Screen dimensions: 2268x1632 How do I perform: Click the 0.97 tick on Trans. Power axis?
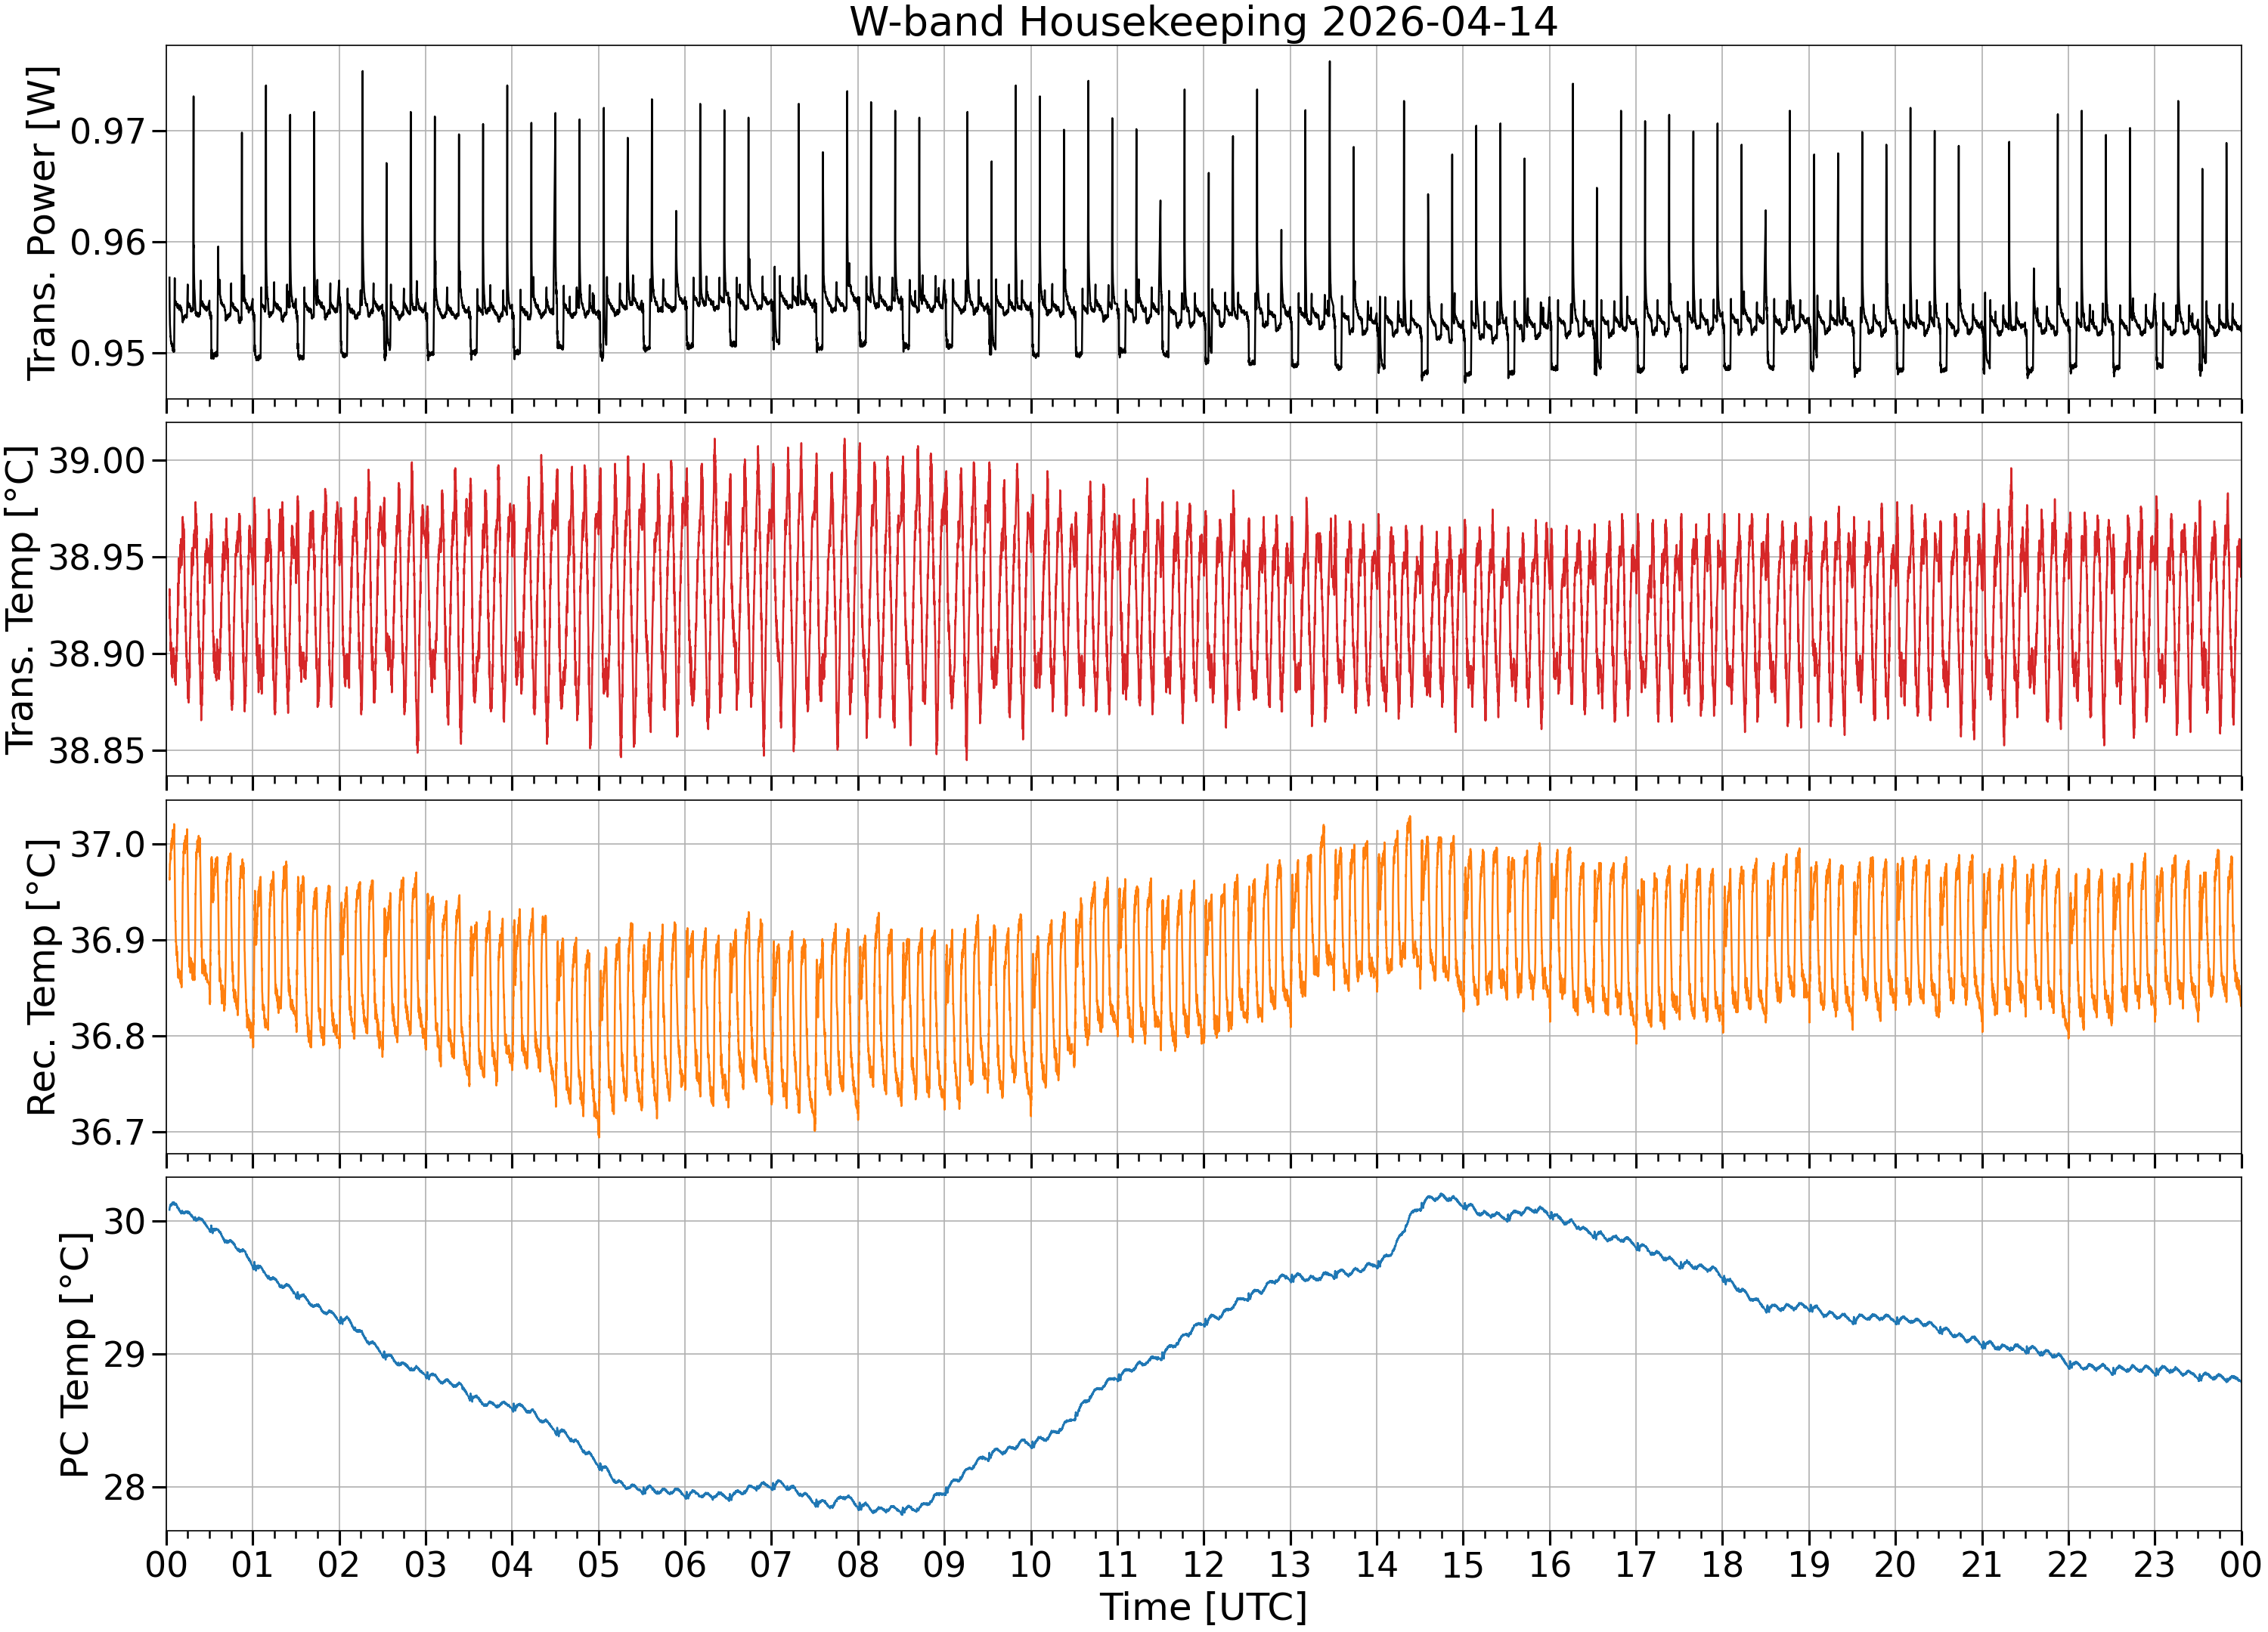[x=107, y=131]
